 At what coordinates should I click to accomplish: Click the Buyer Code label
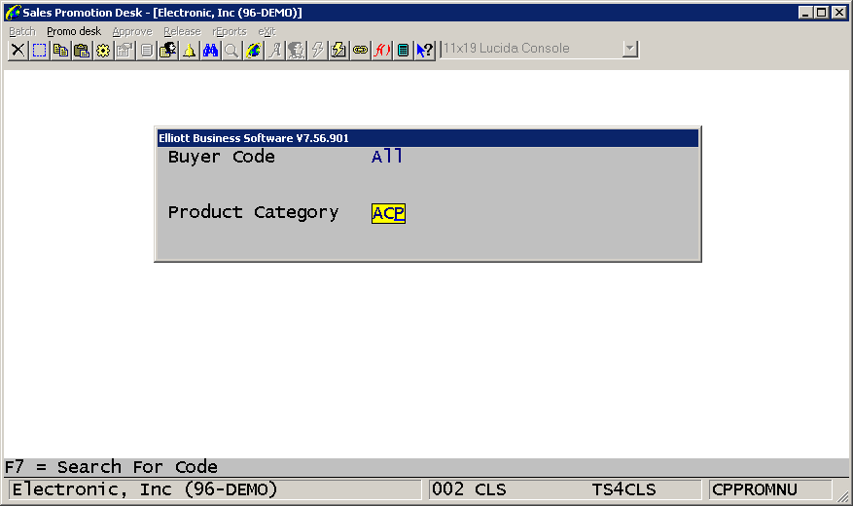click(222, 157)
